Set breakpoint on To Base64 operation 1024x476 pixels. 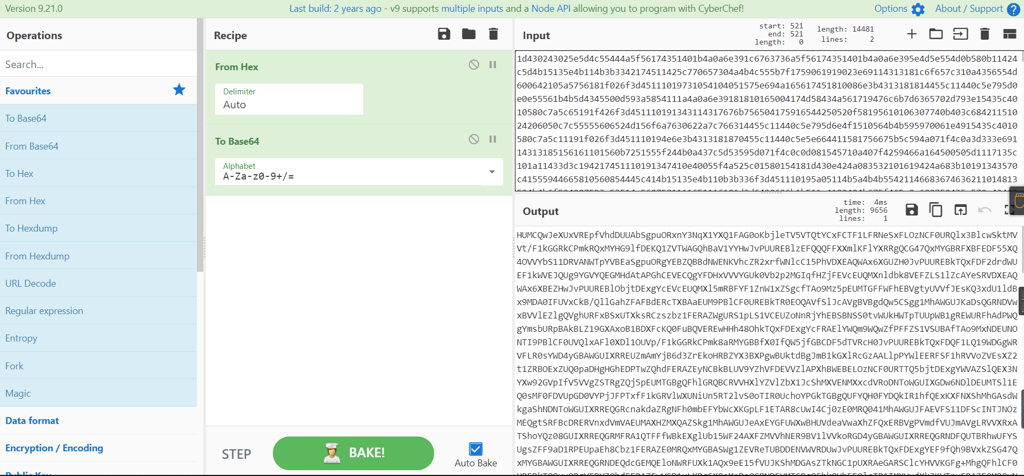coord(492,139)
